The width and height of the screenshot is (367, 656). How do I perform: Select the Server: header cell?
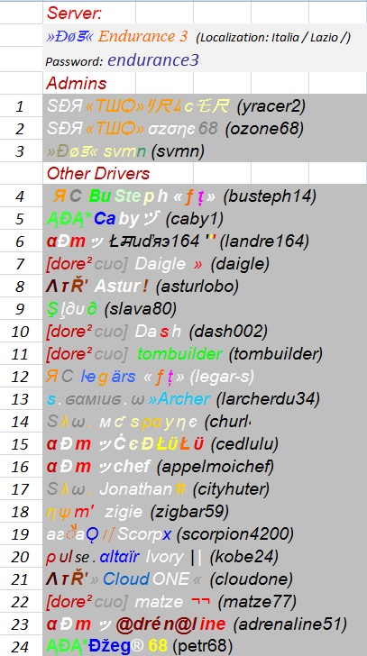[x=88, y=13]
